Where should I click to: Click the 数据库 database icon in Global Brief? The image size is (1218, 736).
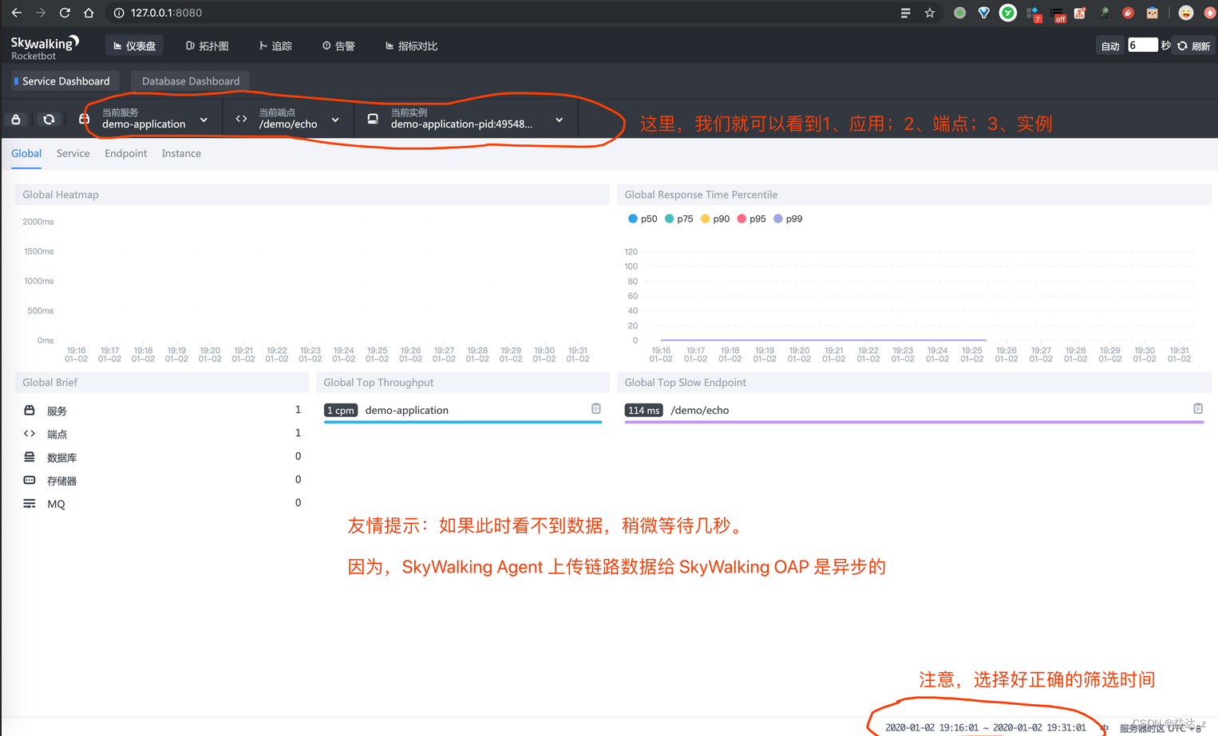point(30,457)
